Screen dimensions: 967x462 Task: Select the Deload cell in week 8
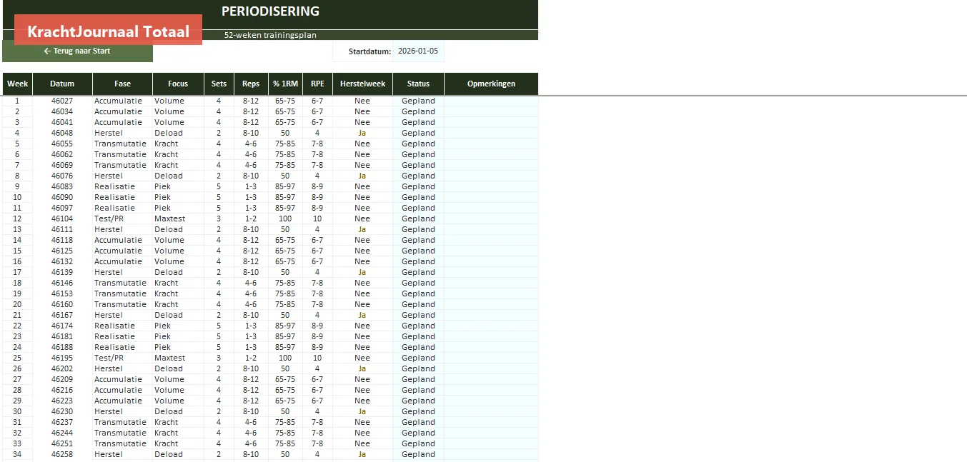click(178, 176)
